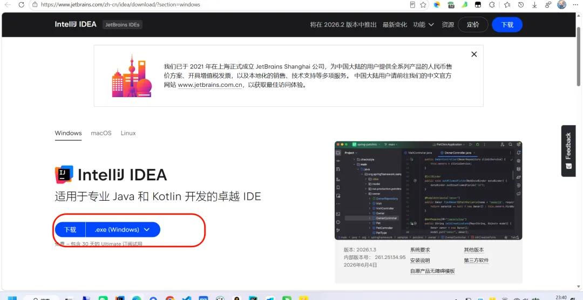
Task: Click the IntelliJ IDEA logo in the header
Action: click(76, 24)
